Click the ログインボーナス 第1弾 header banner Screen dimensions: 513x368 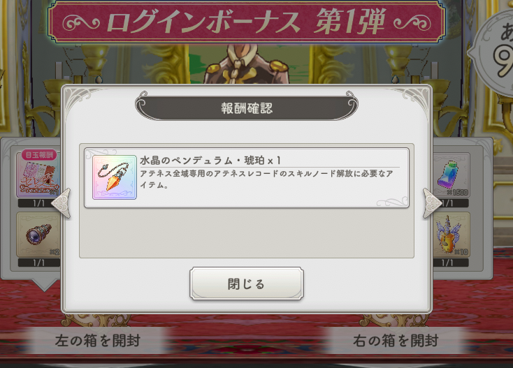pos(247,22)
